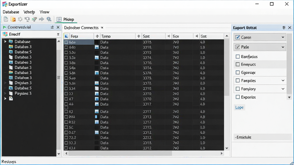
Task: Expand the Fanylory dropdown arrow
Action: [x=283, y=89]
